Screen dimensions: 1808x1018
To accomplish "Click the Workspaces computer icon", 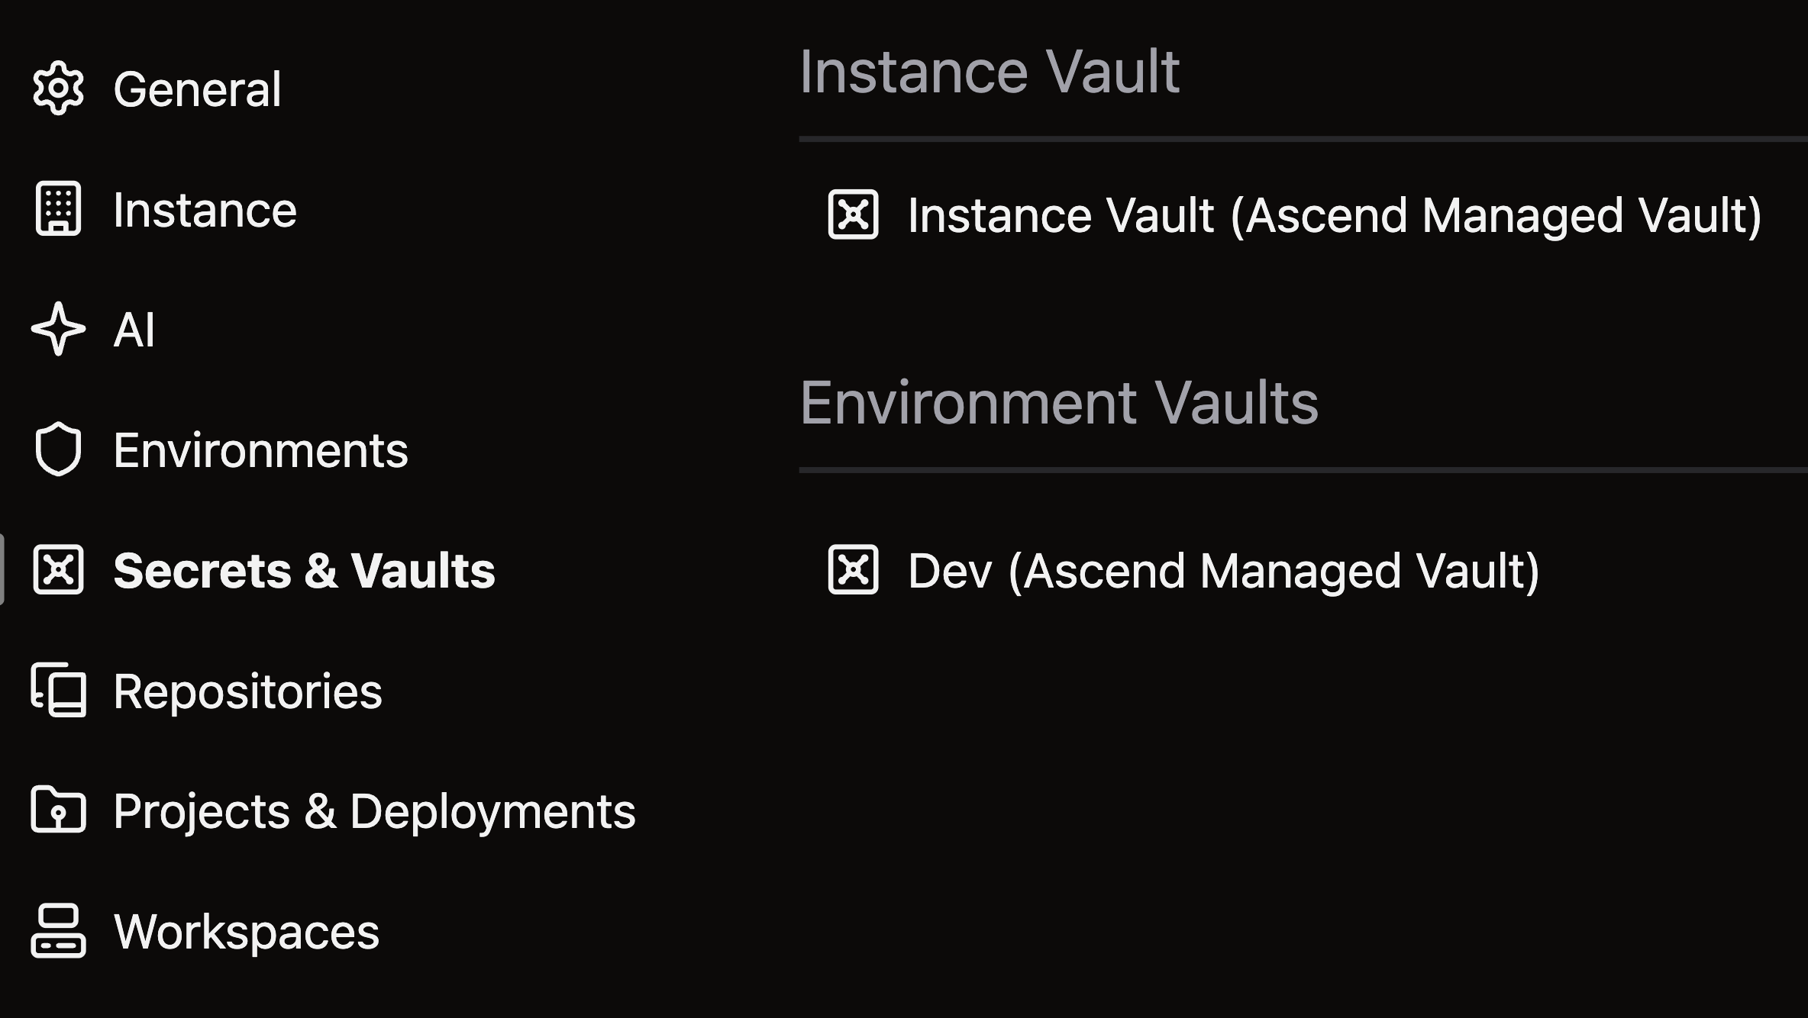I will pyautogui.click(x=58, y=931).
